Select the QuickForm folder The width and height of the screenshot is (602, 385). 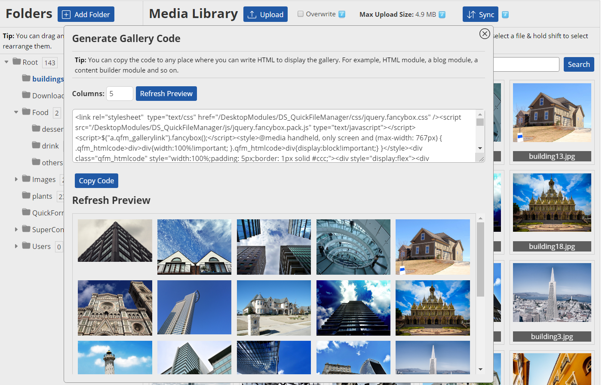tap(48, 213)
